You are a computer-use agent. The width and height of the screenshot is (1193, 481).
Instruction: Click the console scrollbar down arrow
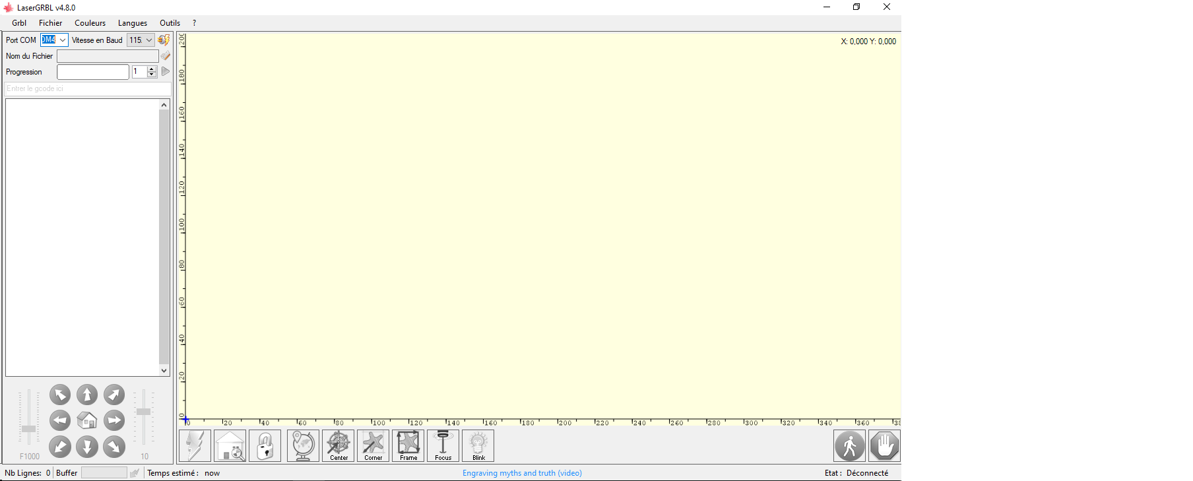[164, 371]
